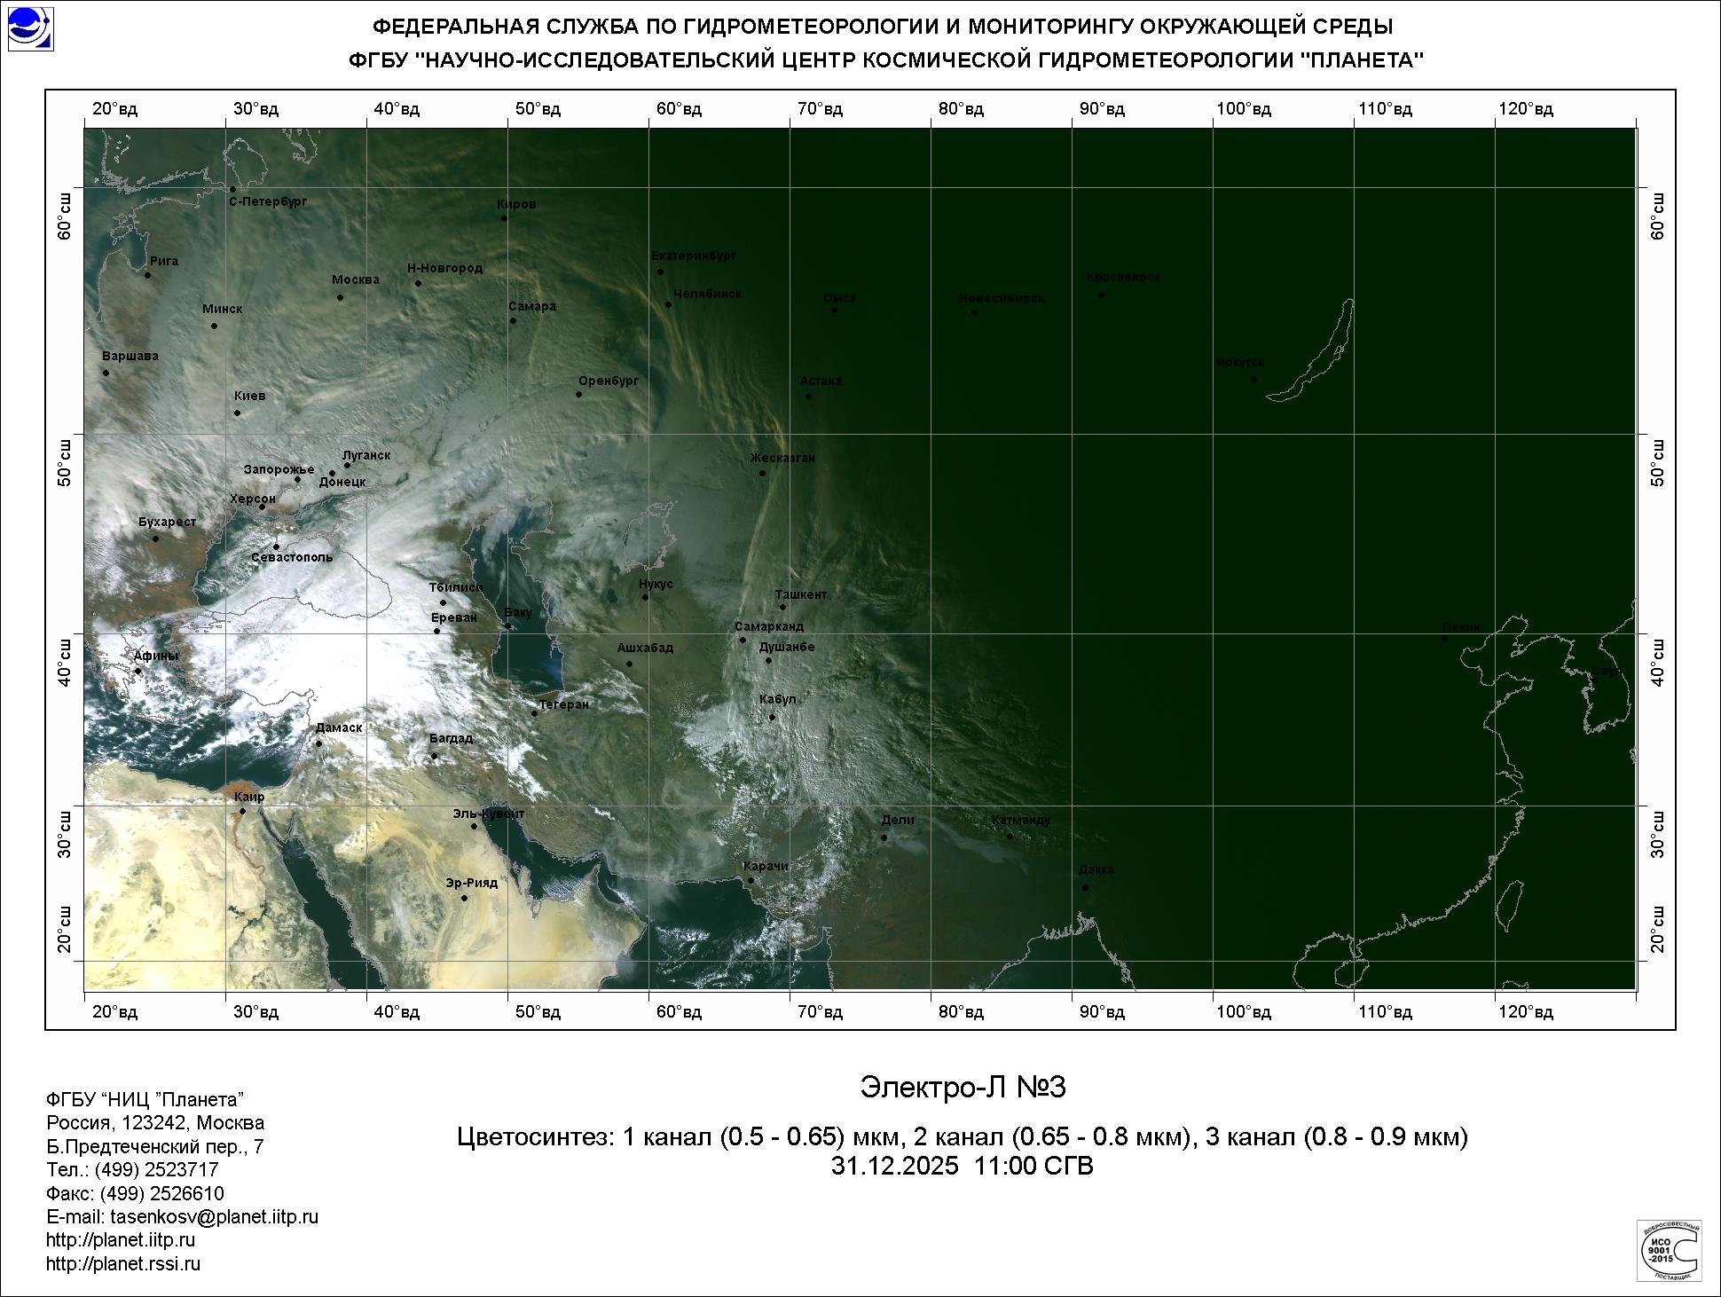
Task: Open the http://planet.iitp.ru link
Action: (121, 1240)
